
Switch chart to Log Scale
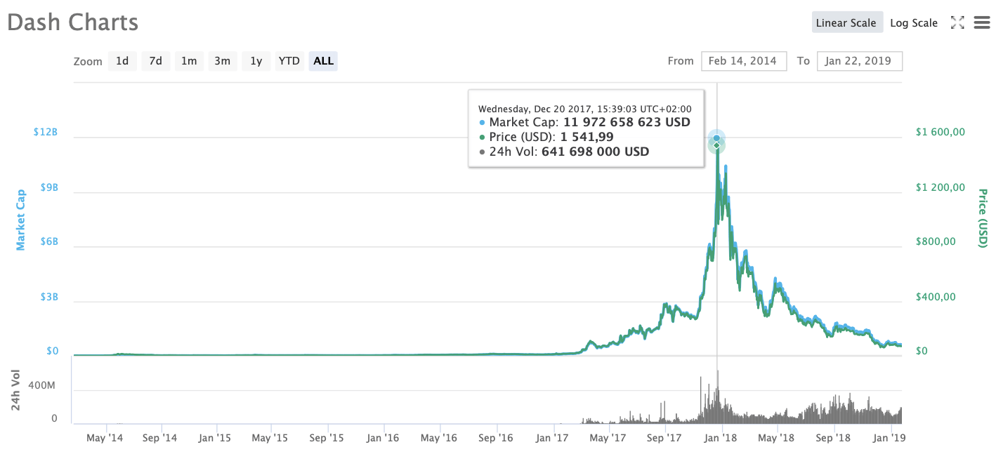913,22
